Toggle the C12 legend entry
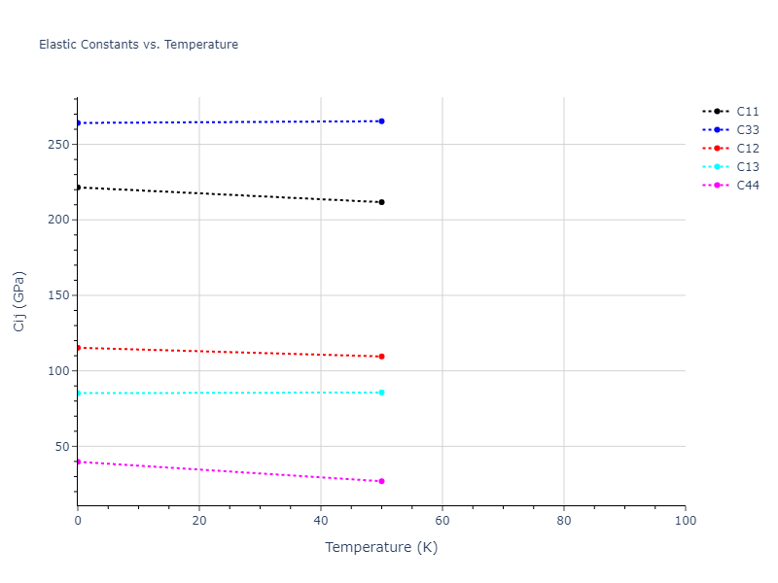Image resolution: width=778 pixels, height=583 pixels. (747, 149)
